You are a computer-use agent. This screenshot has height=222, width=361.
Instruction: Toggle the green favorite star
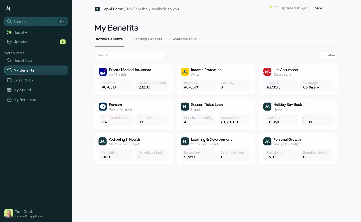[x=271, y=7]
